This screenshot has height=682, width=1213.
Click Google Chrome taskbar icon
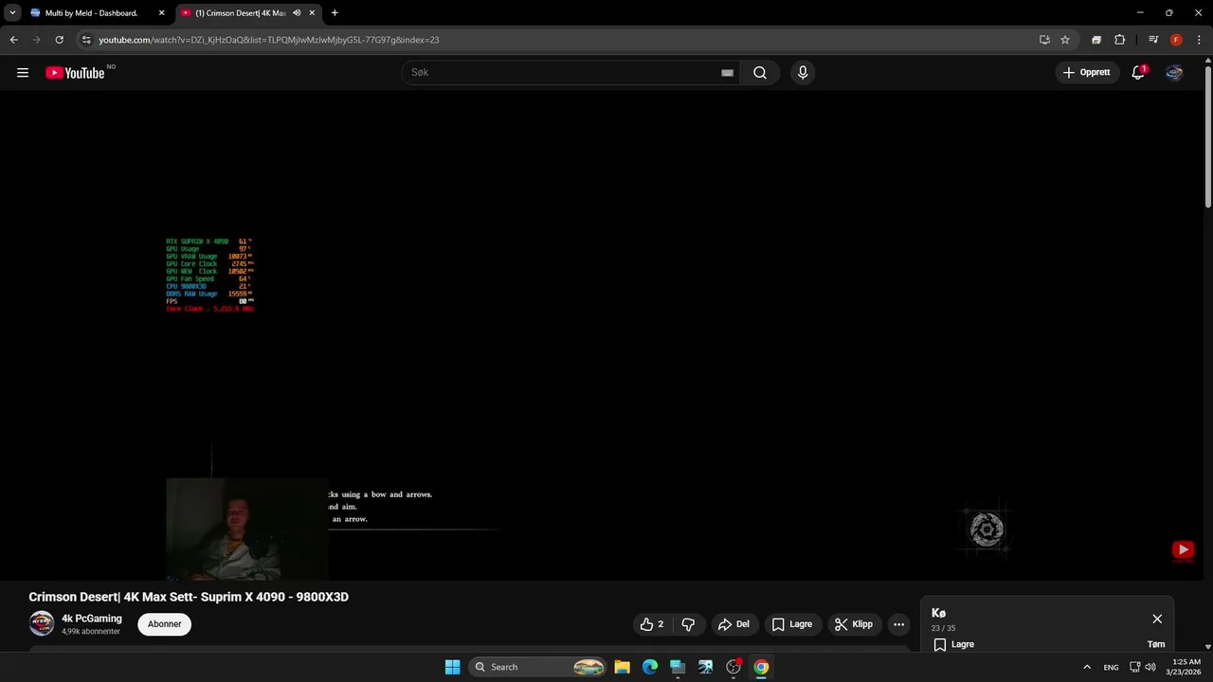click(761, 667)
